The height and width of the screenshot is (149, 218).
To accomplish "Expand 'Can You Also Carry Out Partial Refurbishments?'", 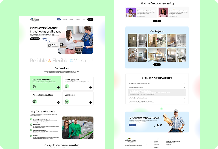I will pos(184,98).
